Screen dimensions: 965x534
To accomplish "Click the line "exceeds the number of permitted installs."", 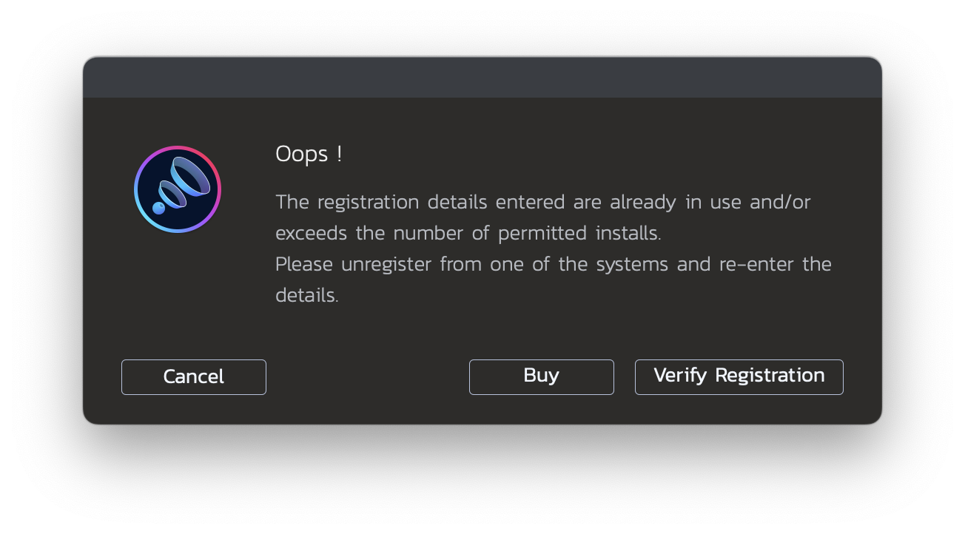I will [x=468, y=233].
